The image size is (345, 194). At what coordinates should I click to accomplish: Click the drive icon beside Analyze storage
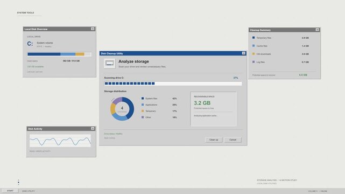click(110, 64)
